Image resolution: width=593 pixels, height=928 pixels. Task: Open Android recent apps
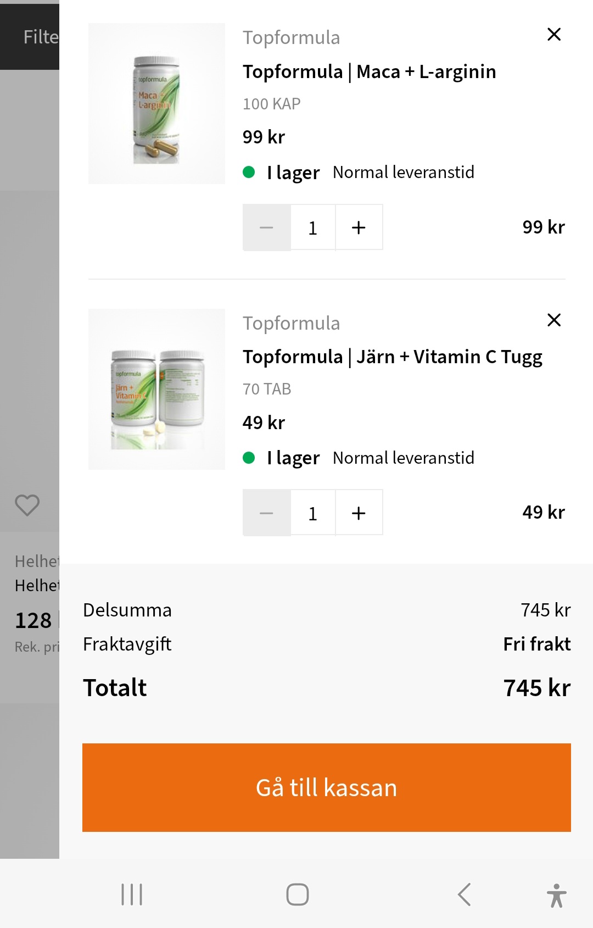132,894
